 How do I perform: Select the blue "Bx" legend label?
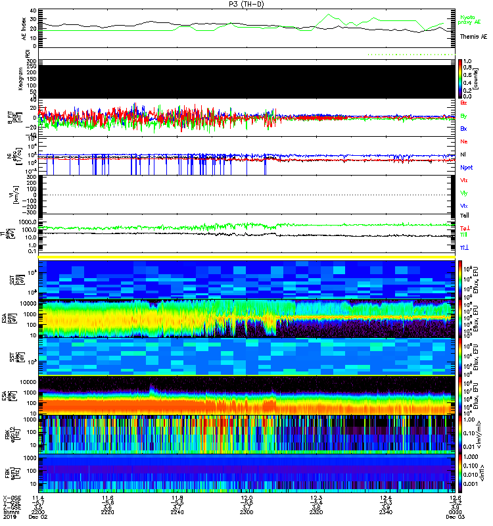[463, 129]
